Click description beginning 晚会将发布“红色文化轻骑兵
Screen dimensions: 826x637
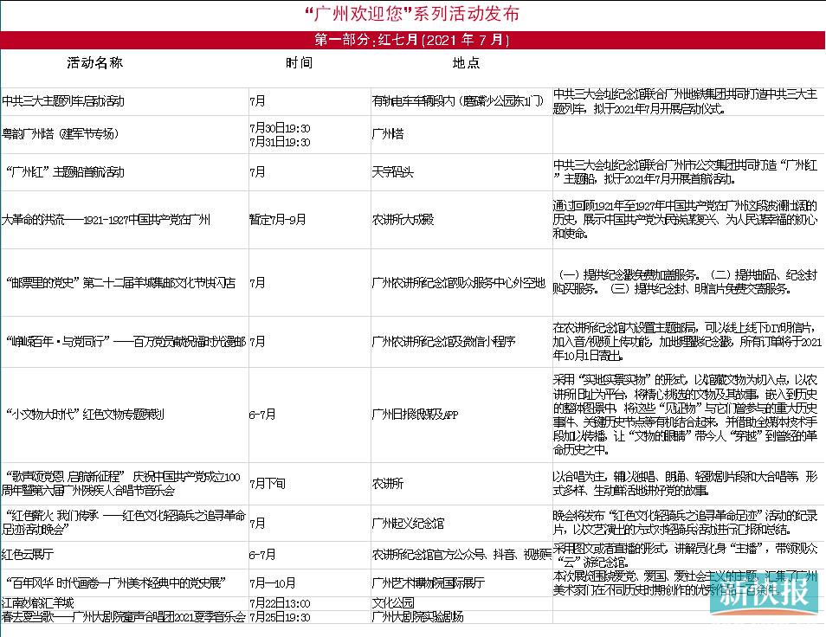686,522
